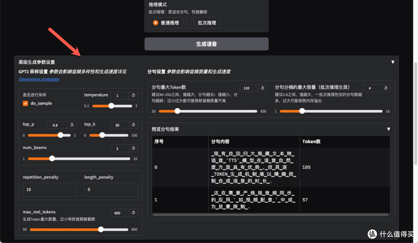Select the 批次推理 inference mode
This screenshot has height=243, width=418.
[x=203, y=23]
